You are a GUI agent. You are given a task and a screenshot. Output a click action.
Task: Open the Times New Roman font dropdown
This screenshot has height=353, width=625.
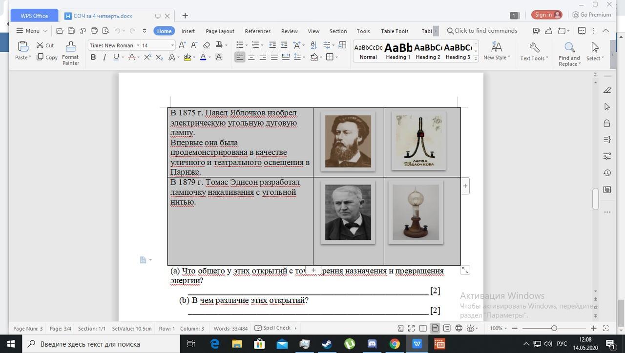138,45
